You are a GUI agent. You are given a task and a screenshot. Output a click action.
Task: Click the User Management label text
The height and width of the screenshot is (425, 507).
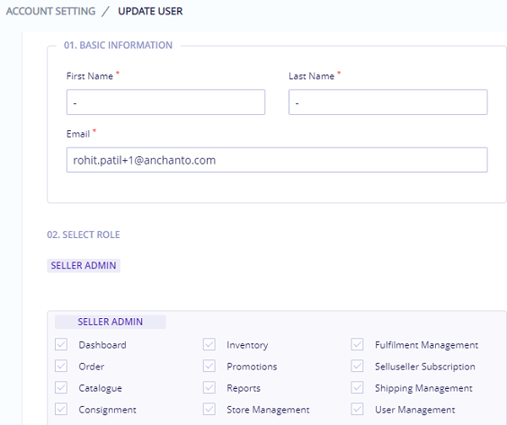414,410
